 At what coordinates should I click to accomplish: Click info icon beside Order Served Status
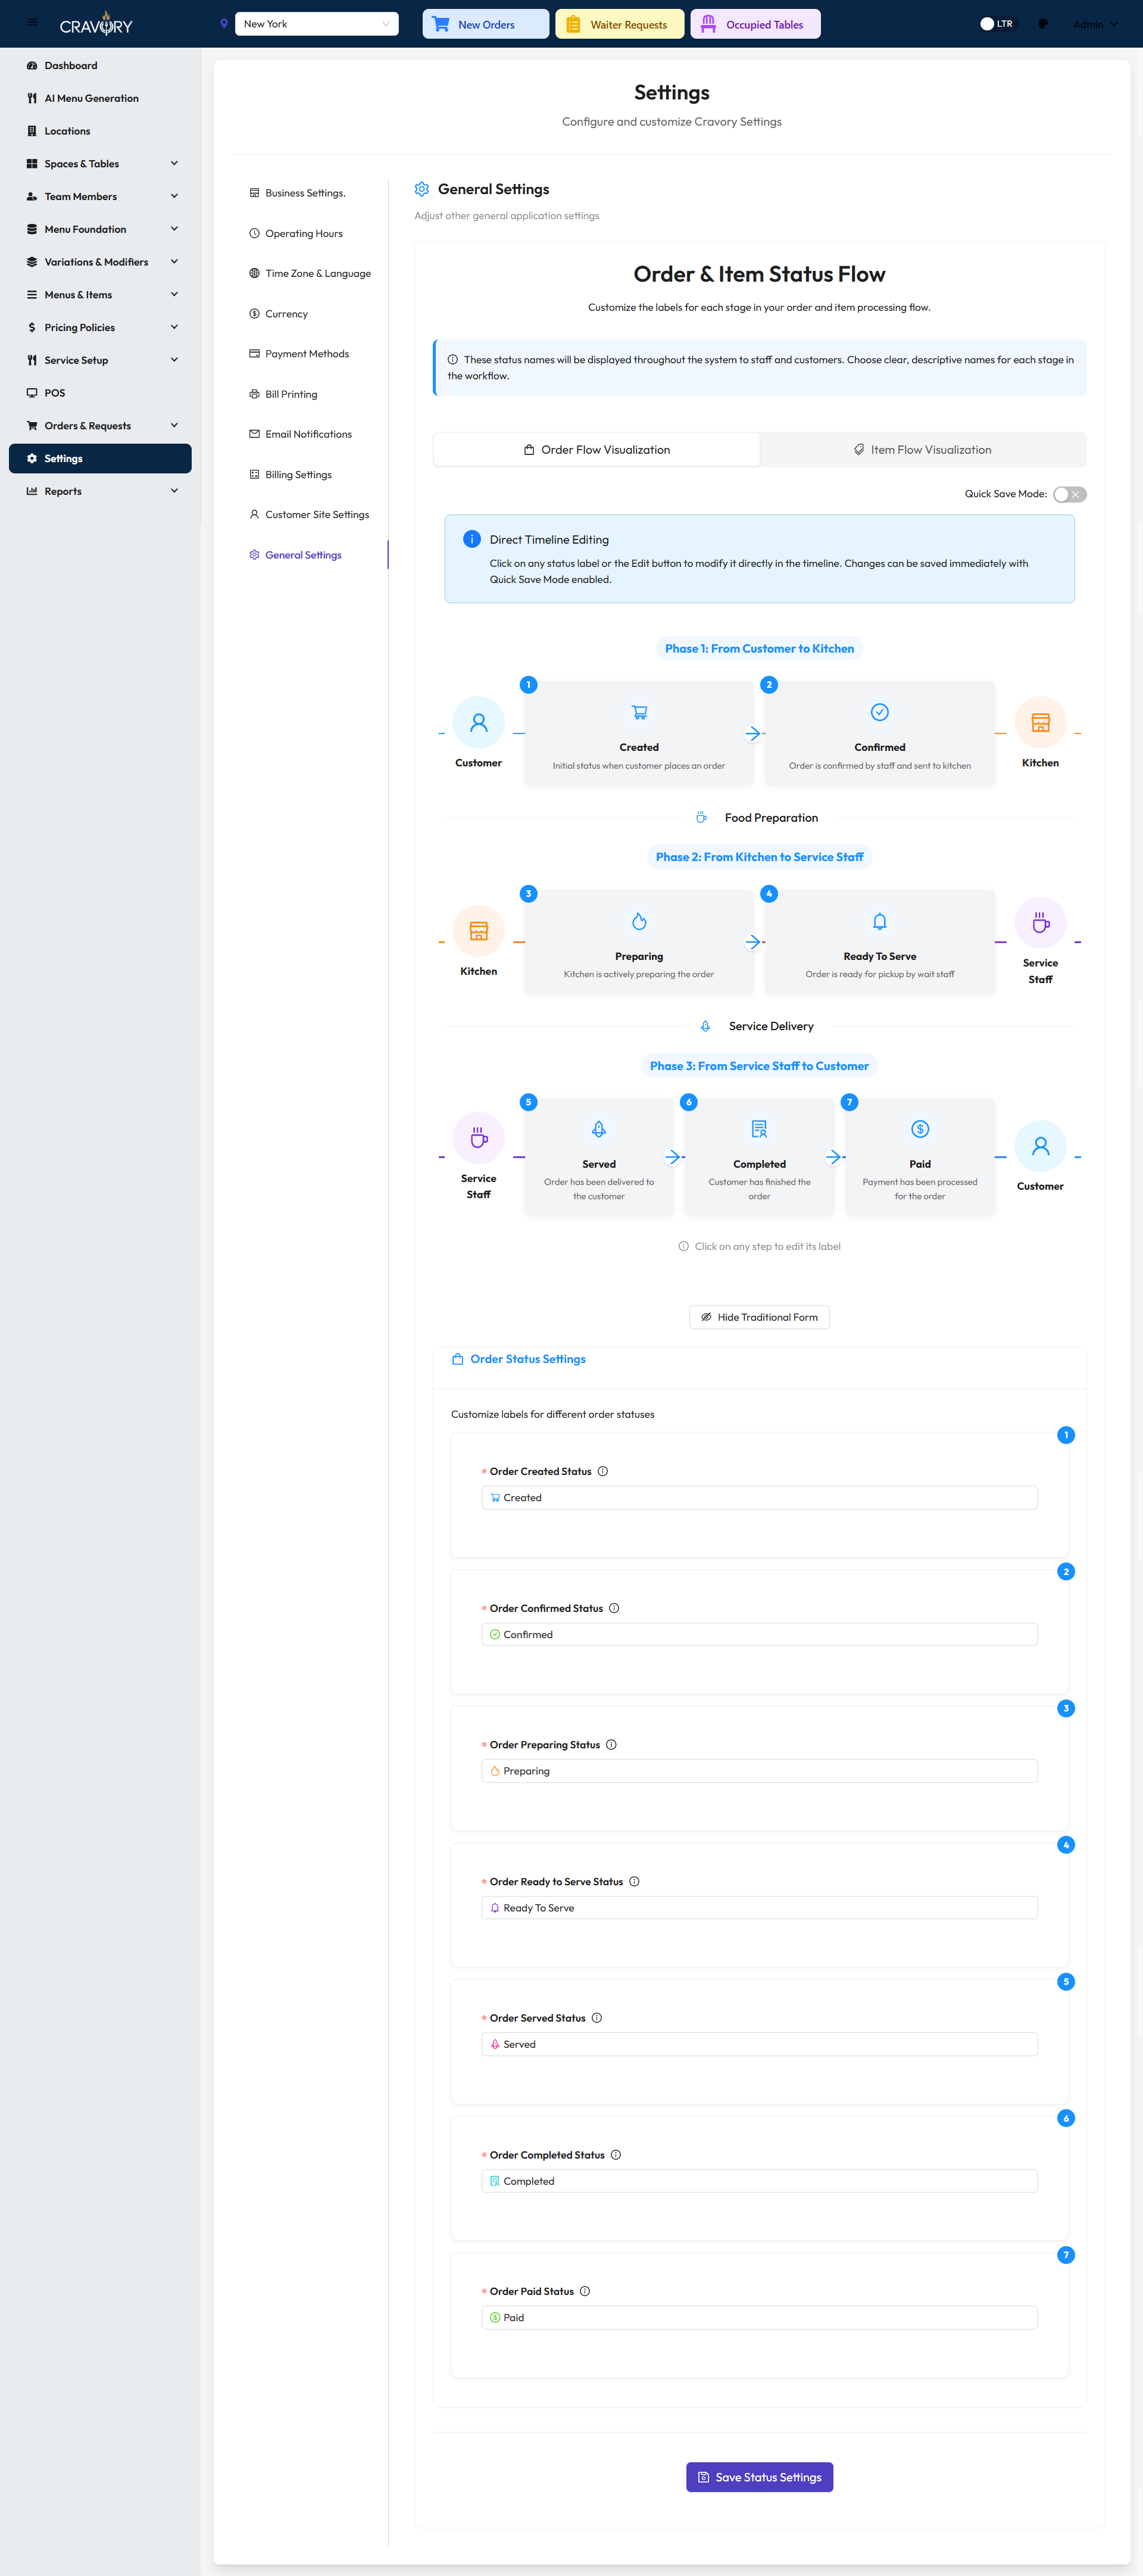tap(597, 2018)
